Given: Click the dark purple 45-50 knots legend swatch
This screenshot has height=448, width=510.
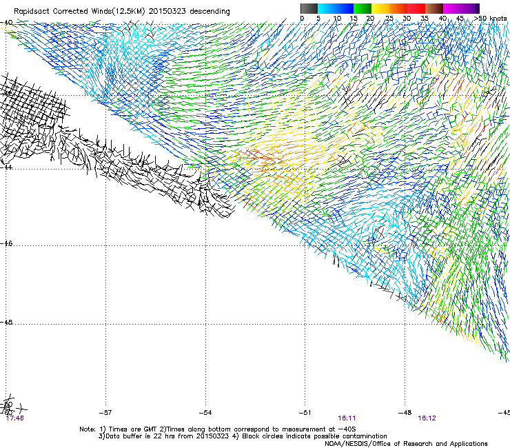Looking at the screenshot, I should tap(470, 8).
